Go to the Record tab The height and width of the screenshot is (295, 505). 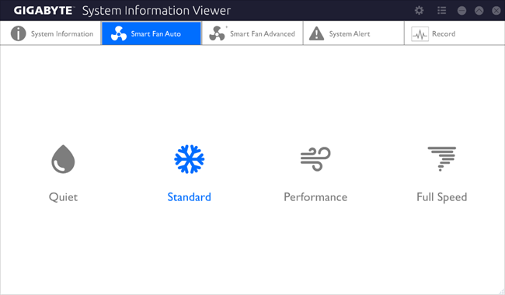coord(454,33)
